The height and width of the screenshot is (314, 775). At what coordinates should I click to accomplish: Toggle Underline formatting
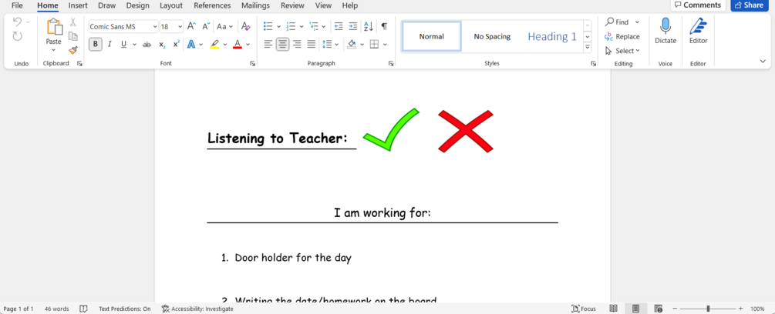pos(123,45)
